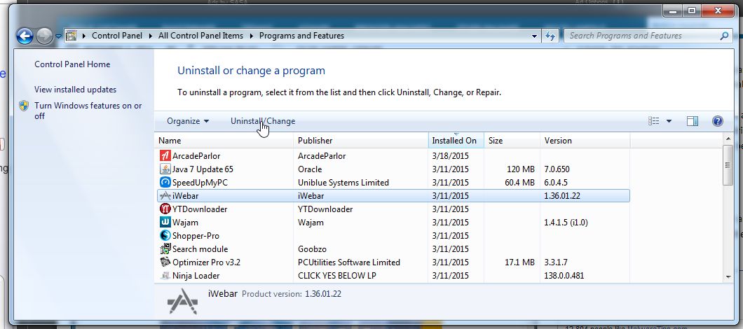
Task: Click Uninstall/Change in the toolbar
Action: [x=263, y=121]
